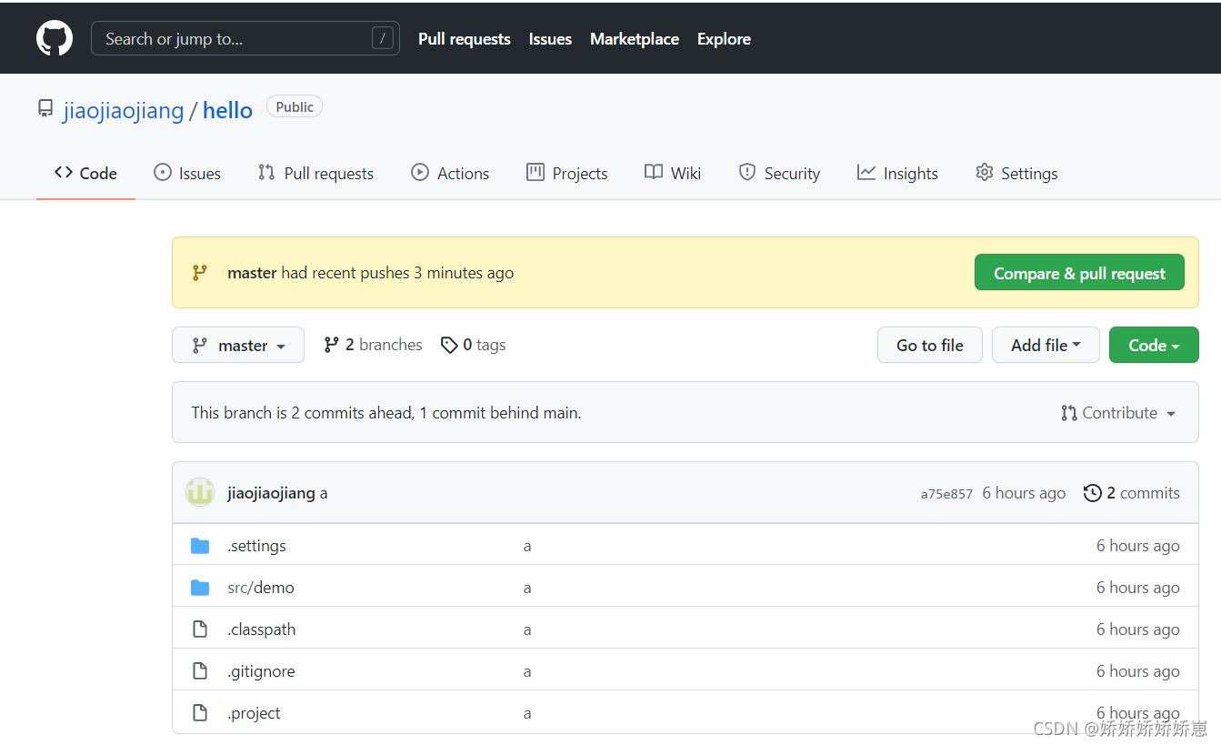Open the Marketplace menu item
Viewport: 1221px width, 745px height.
pos(634,38)
